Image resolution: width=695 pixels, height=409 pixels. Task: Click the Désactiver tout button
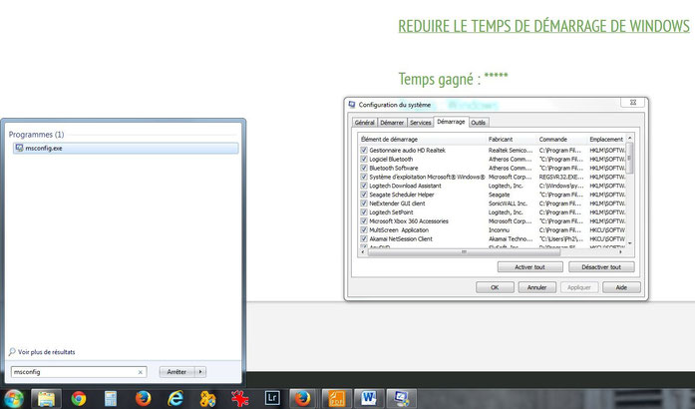(601, 267)
